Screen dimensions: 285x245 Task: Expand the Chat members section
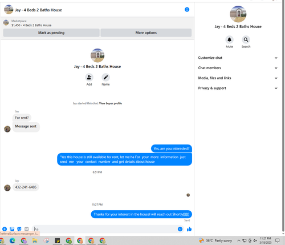click(x=238, y=68)
